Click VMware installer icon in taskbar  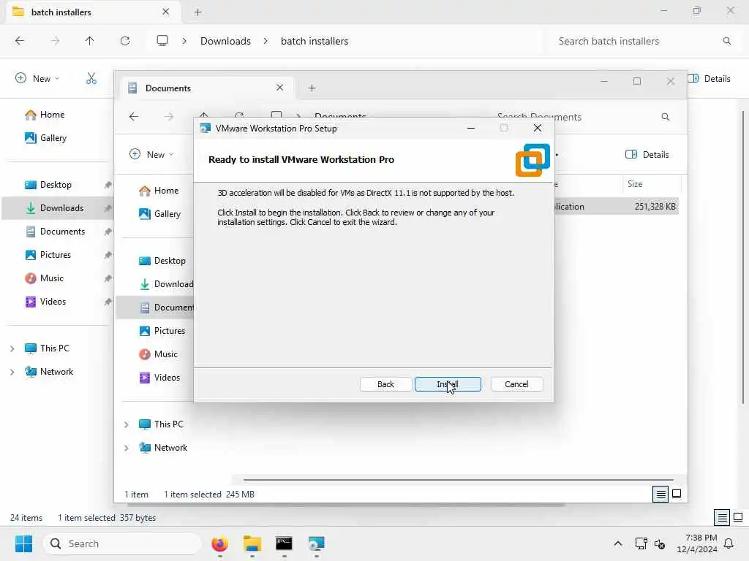coord(316,543)
